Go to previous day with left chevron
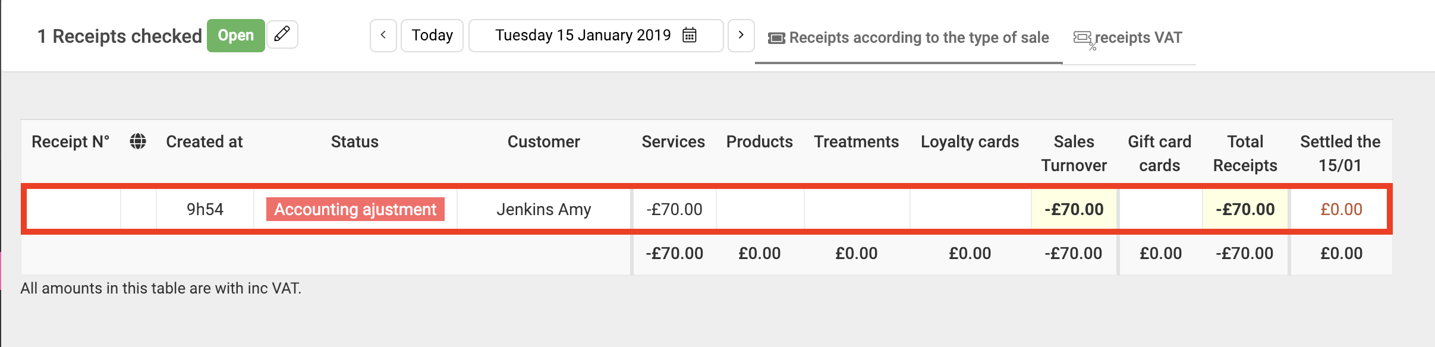 [x=383, y=35]
